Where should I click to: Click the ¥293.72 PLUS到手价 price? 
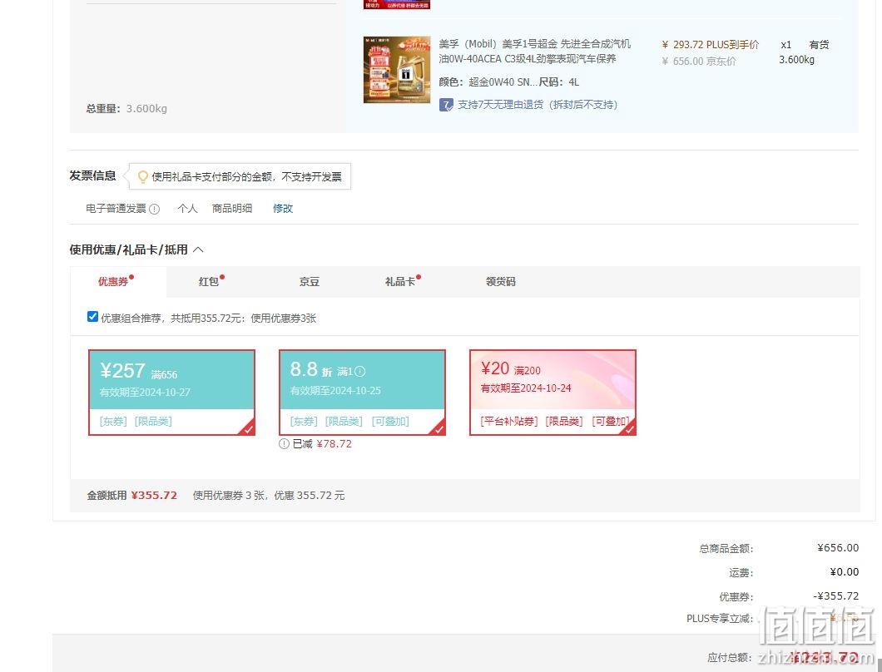click(710, 44)
